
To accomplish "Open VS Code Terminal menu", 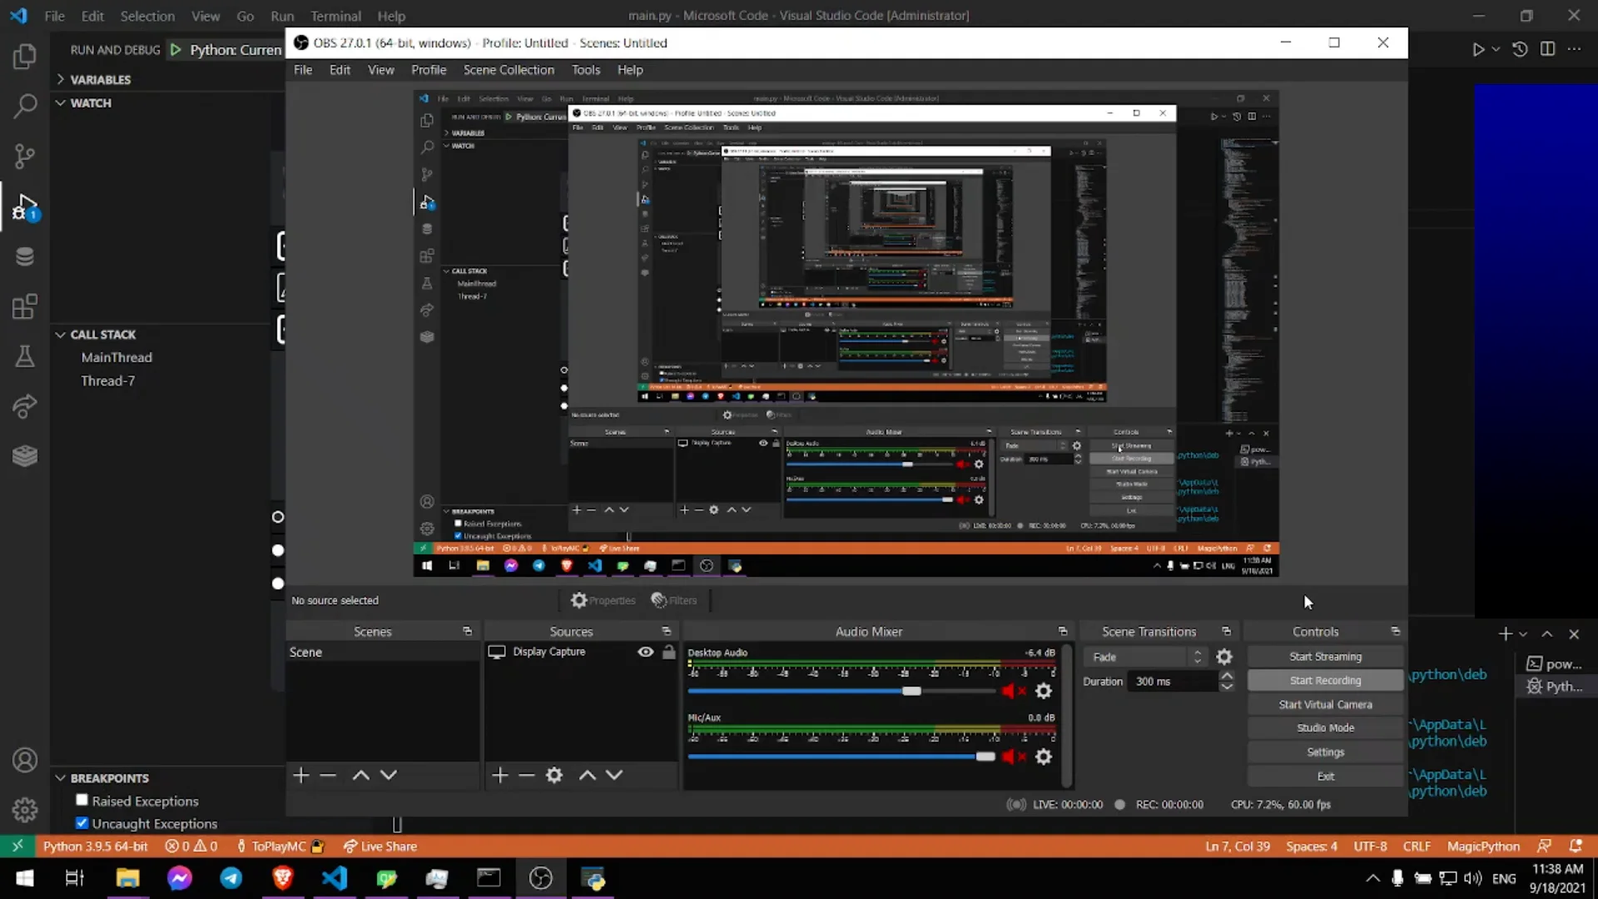I will pos(335,16).
